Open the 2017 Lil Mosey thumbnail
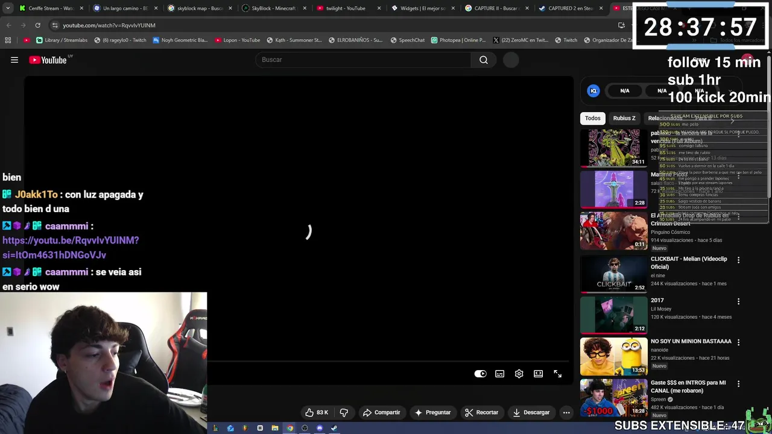 (x=613, y=315)
